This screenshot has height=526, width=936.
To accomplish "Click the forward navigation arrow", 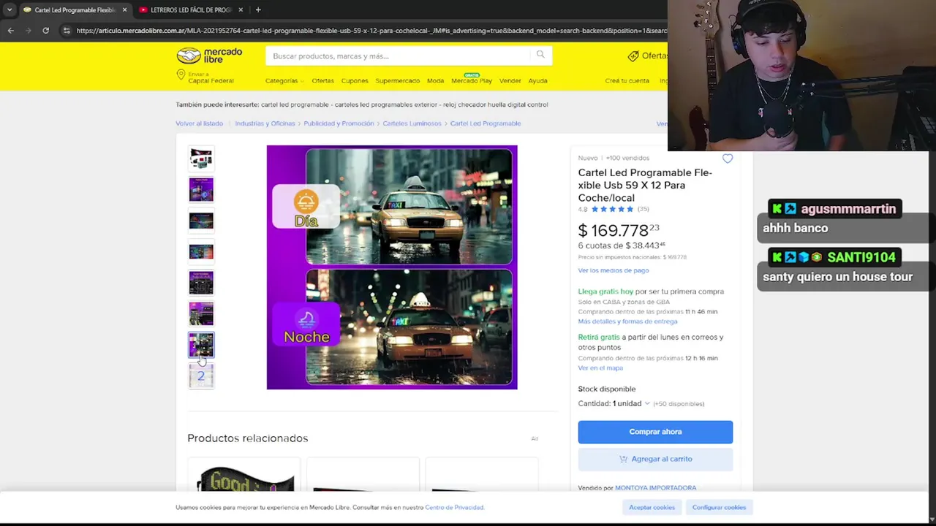I will pos(29,31).
